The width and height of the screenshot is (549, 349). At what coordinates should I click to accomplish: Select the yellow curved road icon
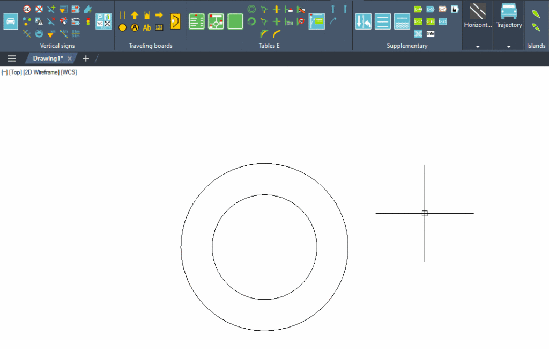click(277, 34)
